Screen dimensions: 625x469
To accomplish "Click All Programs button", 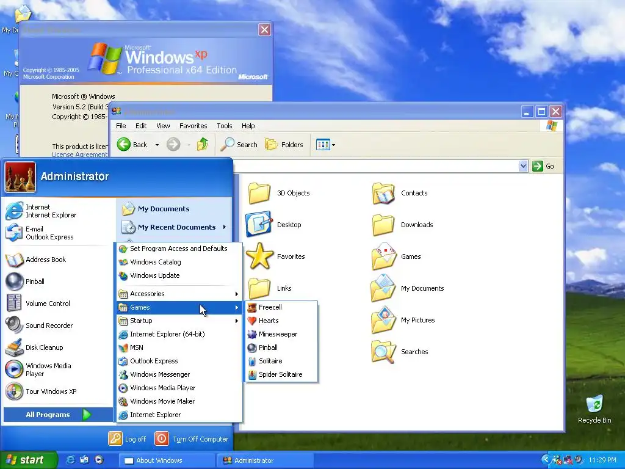I will (x=59, y=415).
